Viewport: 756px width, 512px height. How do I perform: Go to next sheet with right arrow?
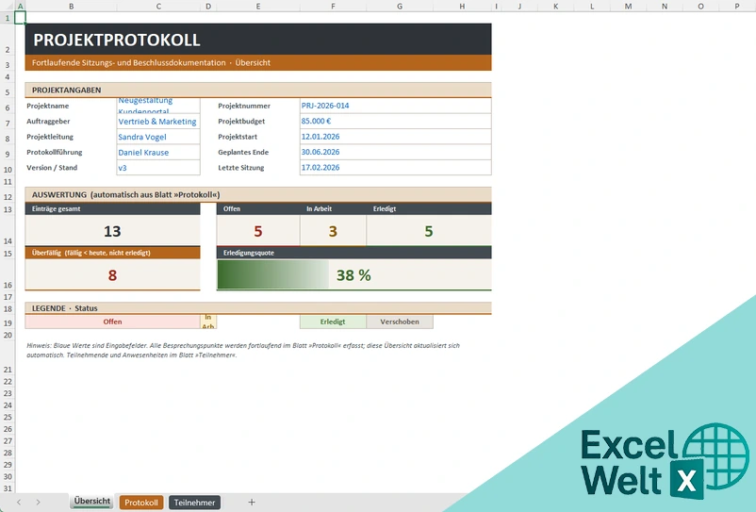[x=38, y=503]
